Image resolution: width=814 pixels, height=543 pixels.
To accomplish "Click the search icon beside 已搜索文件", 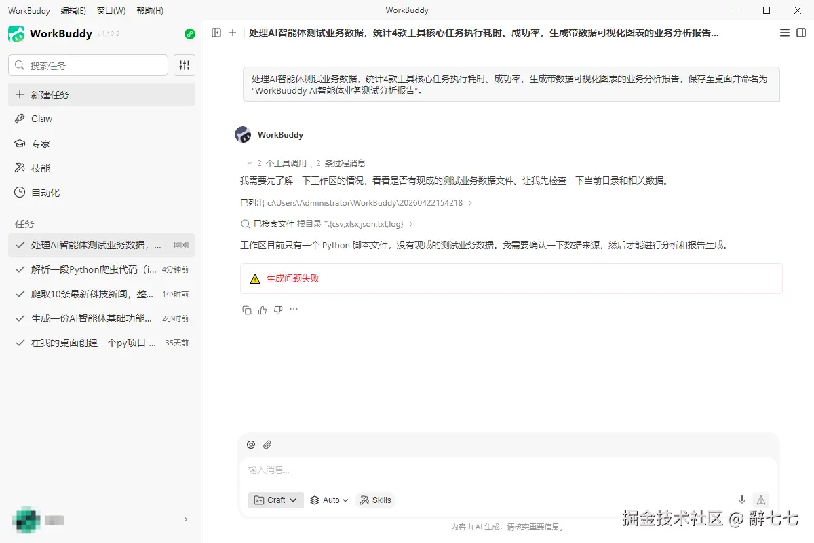I will (246, 223).
